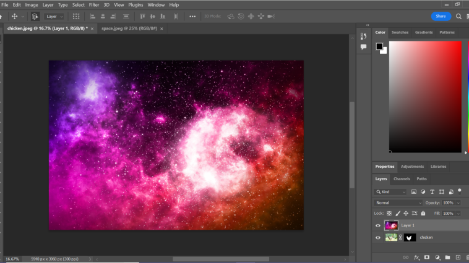The width and height of the screenshot is (469, 263).
Task: Open status bar info arrow
Action: [90, 259]
